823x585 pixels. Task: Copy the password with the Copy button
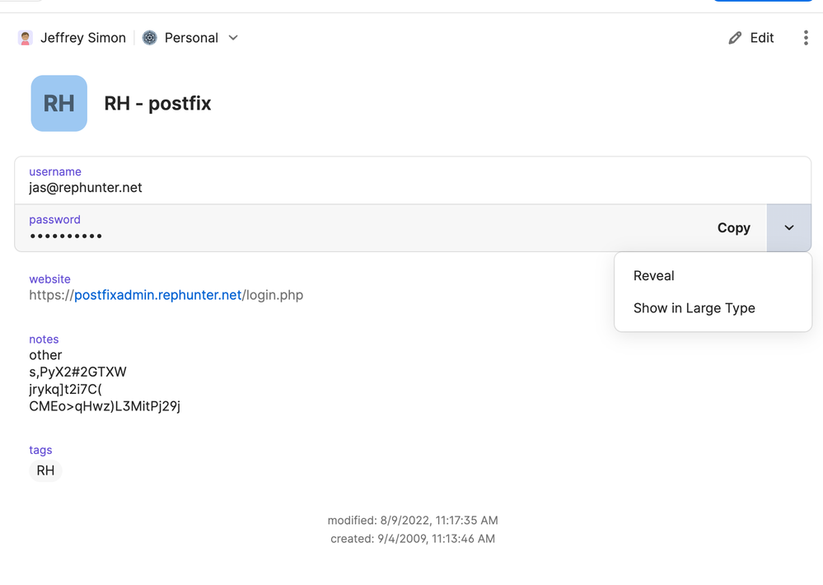coord(734,228)
